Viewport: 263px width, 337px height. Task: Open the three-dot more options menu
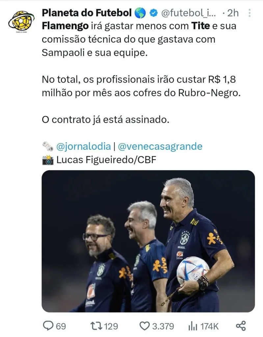click(250, 13)
